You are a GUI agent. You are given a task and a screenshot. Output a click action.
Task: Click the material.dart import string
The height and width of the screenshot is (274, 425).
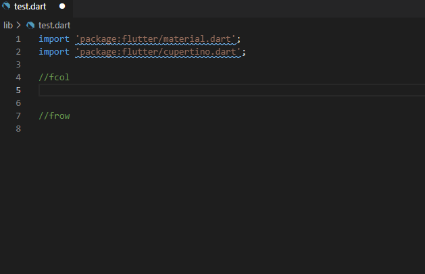coord(155,39)
